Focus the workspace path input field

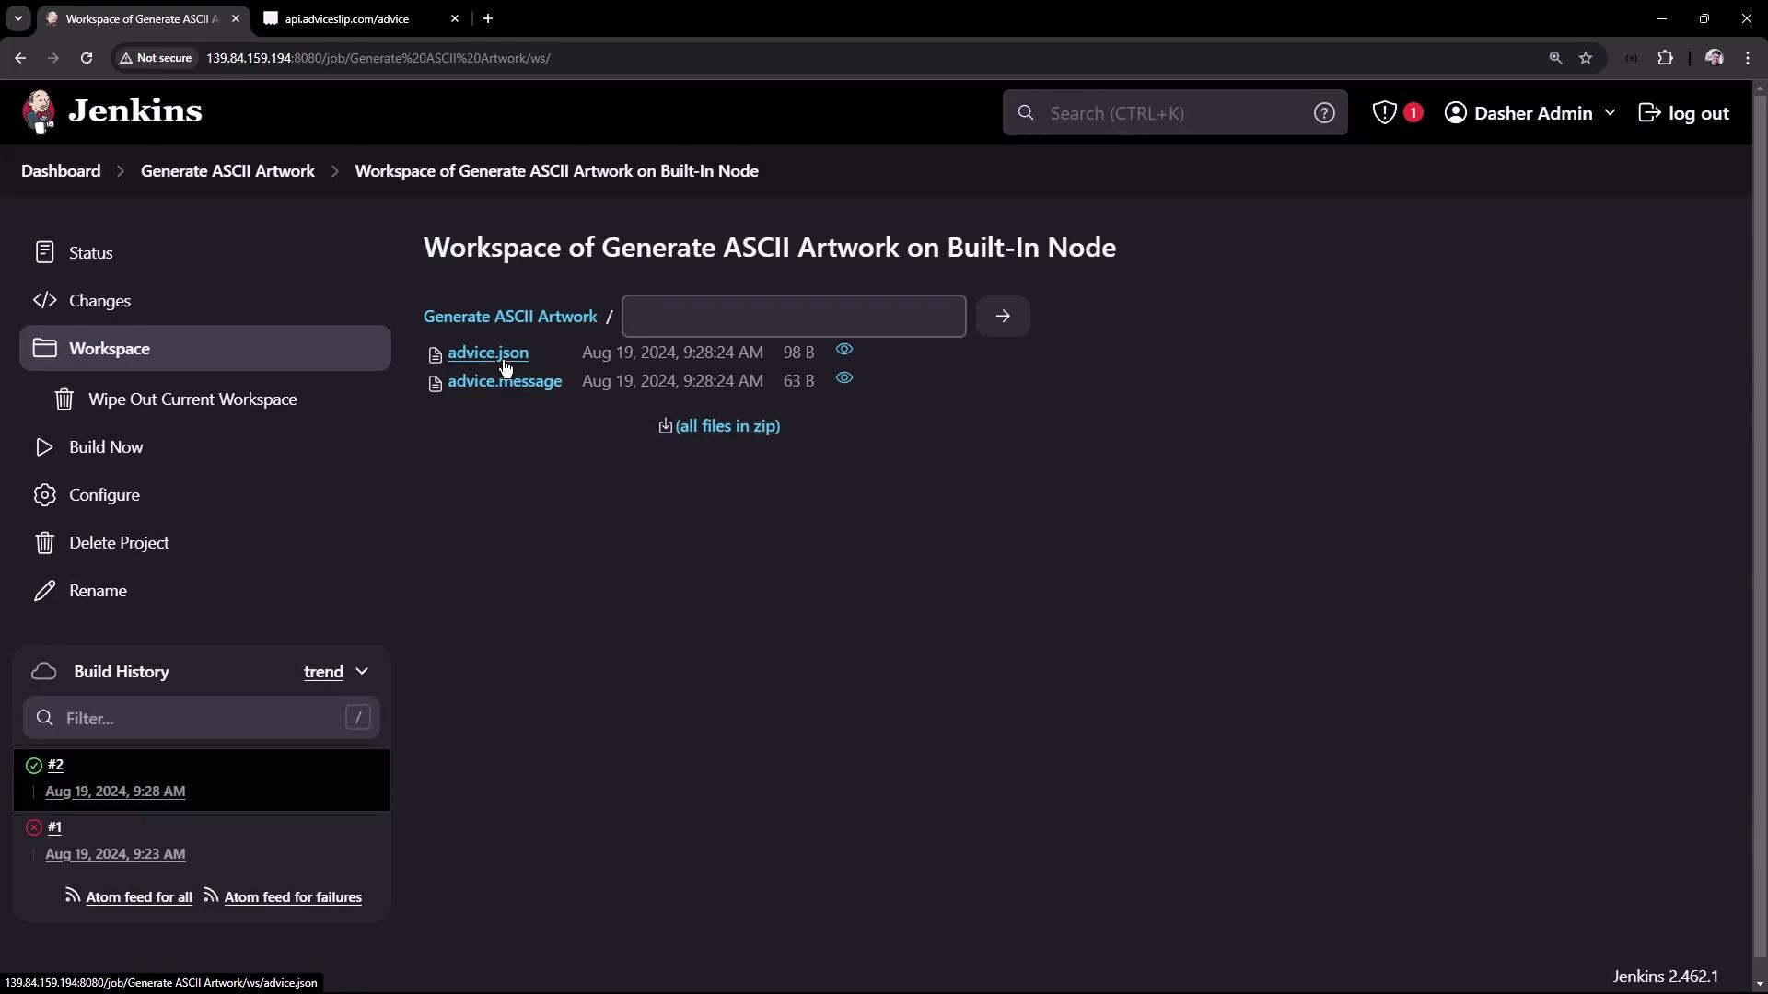pos(793,317)
